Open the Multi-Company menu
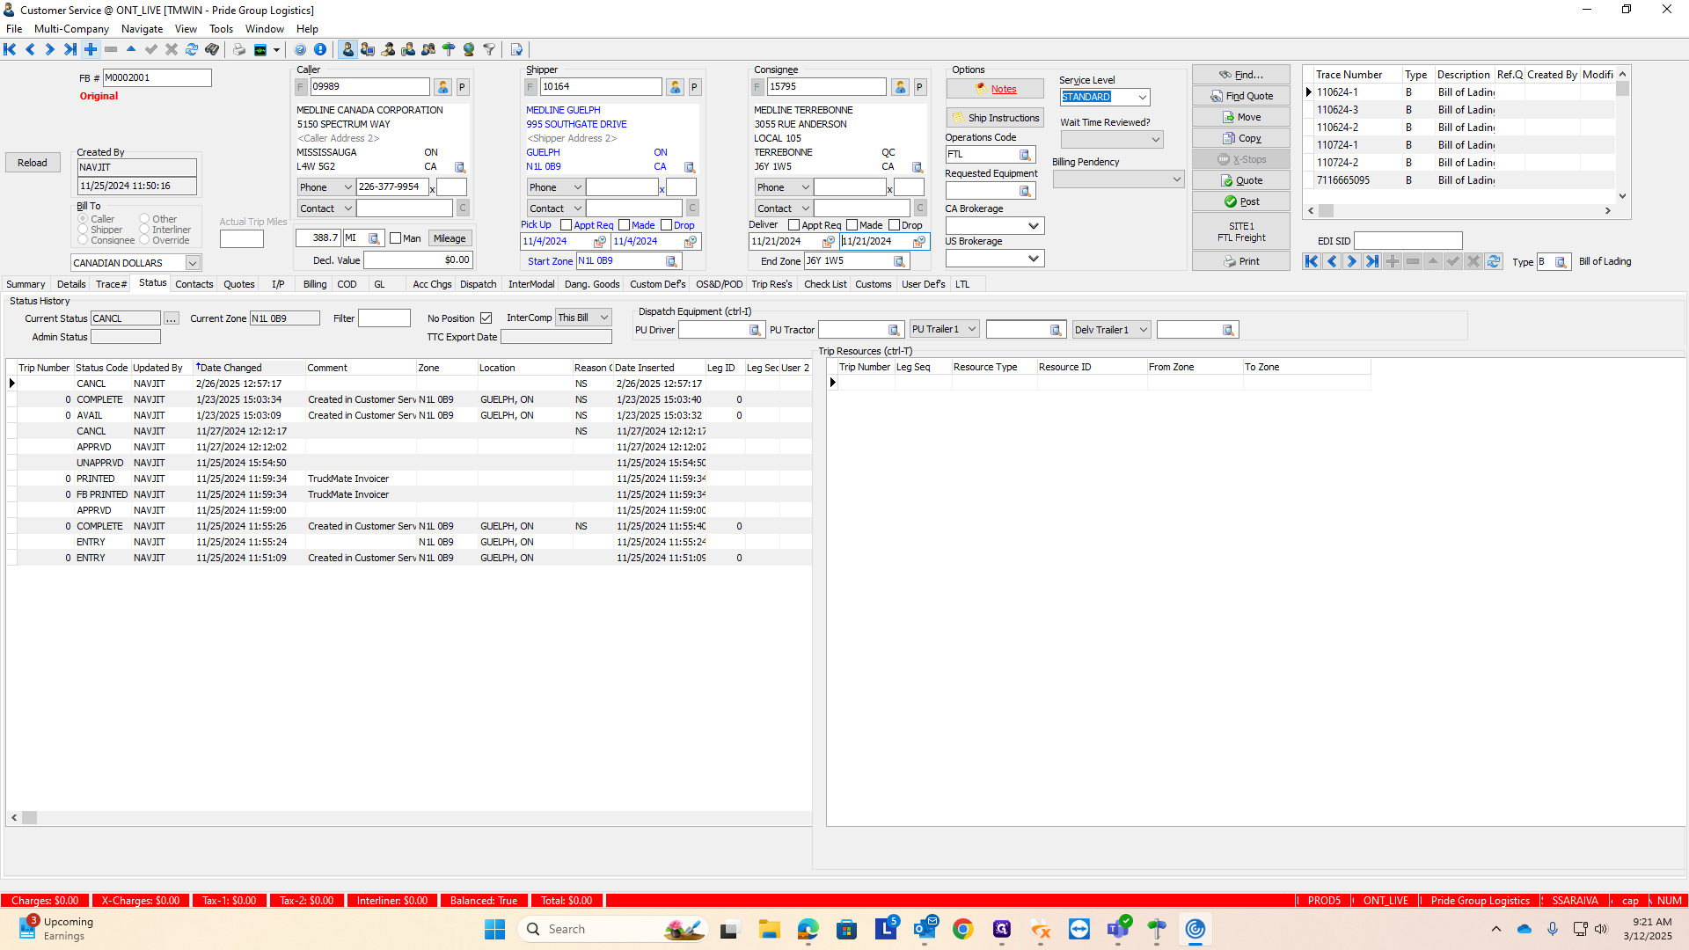 click(x=71, y=29)
